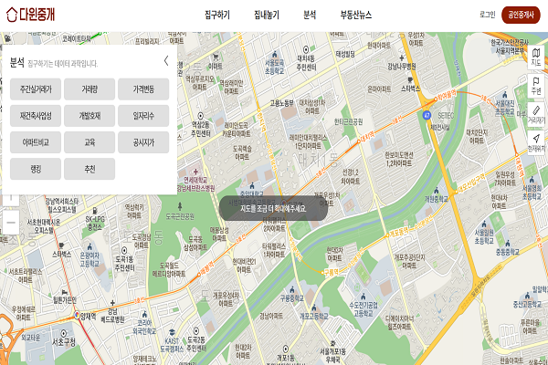
Task: Click the 매봉역 station label
Action: click(208, 270)
